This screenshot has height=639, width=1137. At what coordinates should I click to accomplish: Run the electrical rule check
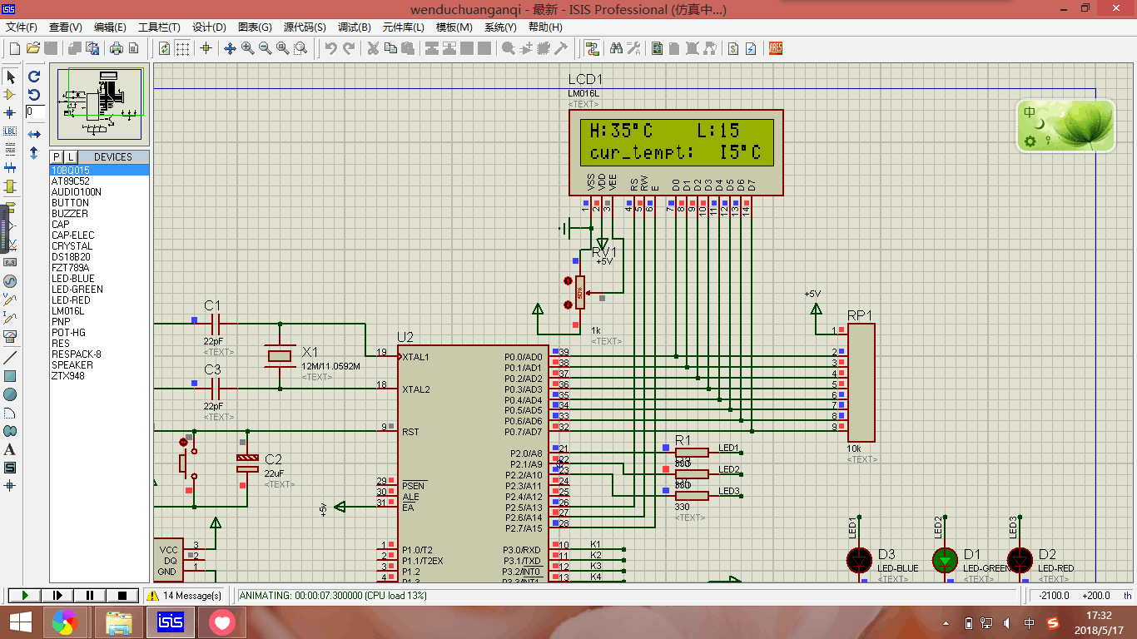click(751, 48)
